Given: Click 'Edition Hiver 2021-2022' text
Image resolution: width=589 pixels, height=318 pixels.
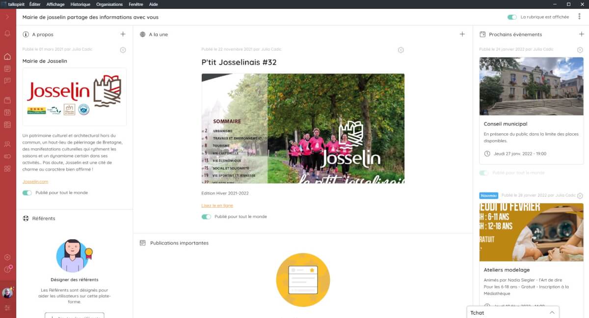Looking at the screenshot, I should tap(225, 194).
